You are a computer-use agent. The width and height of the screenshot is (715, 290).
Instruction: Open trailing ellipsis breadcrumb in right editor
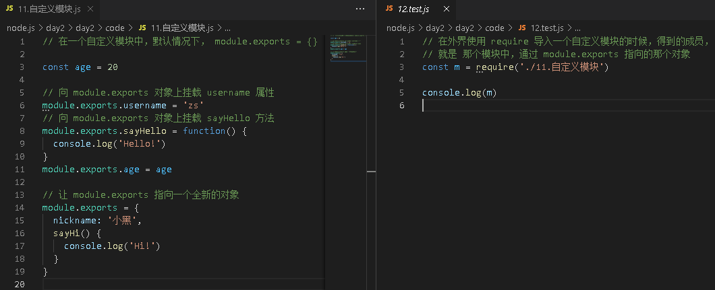tap(577, 28)
